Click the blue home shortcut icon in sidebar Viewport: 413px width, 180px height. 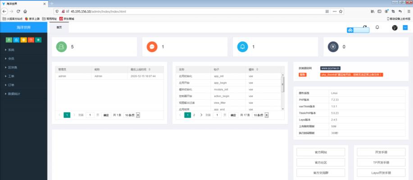pyautogui.click(x=16, y=40)
